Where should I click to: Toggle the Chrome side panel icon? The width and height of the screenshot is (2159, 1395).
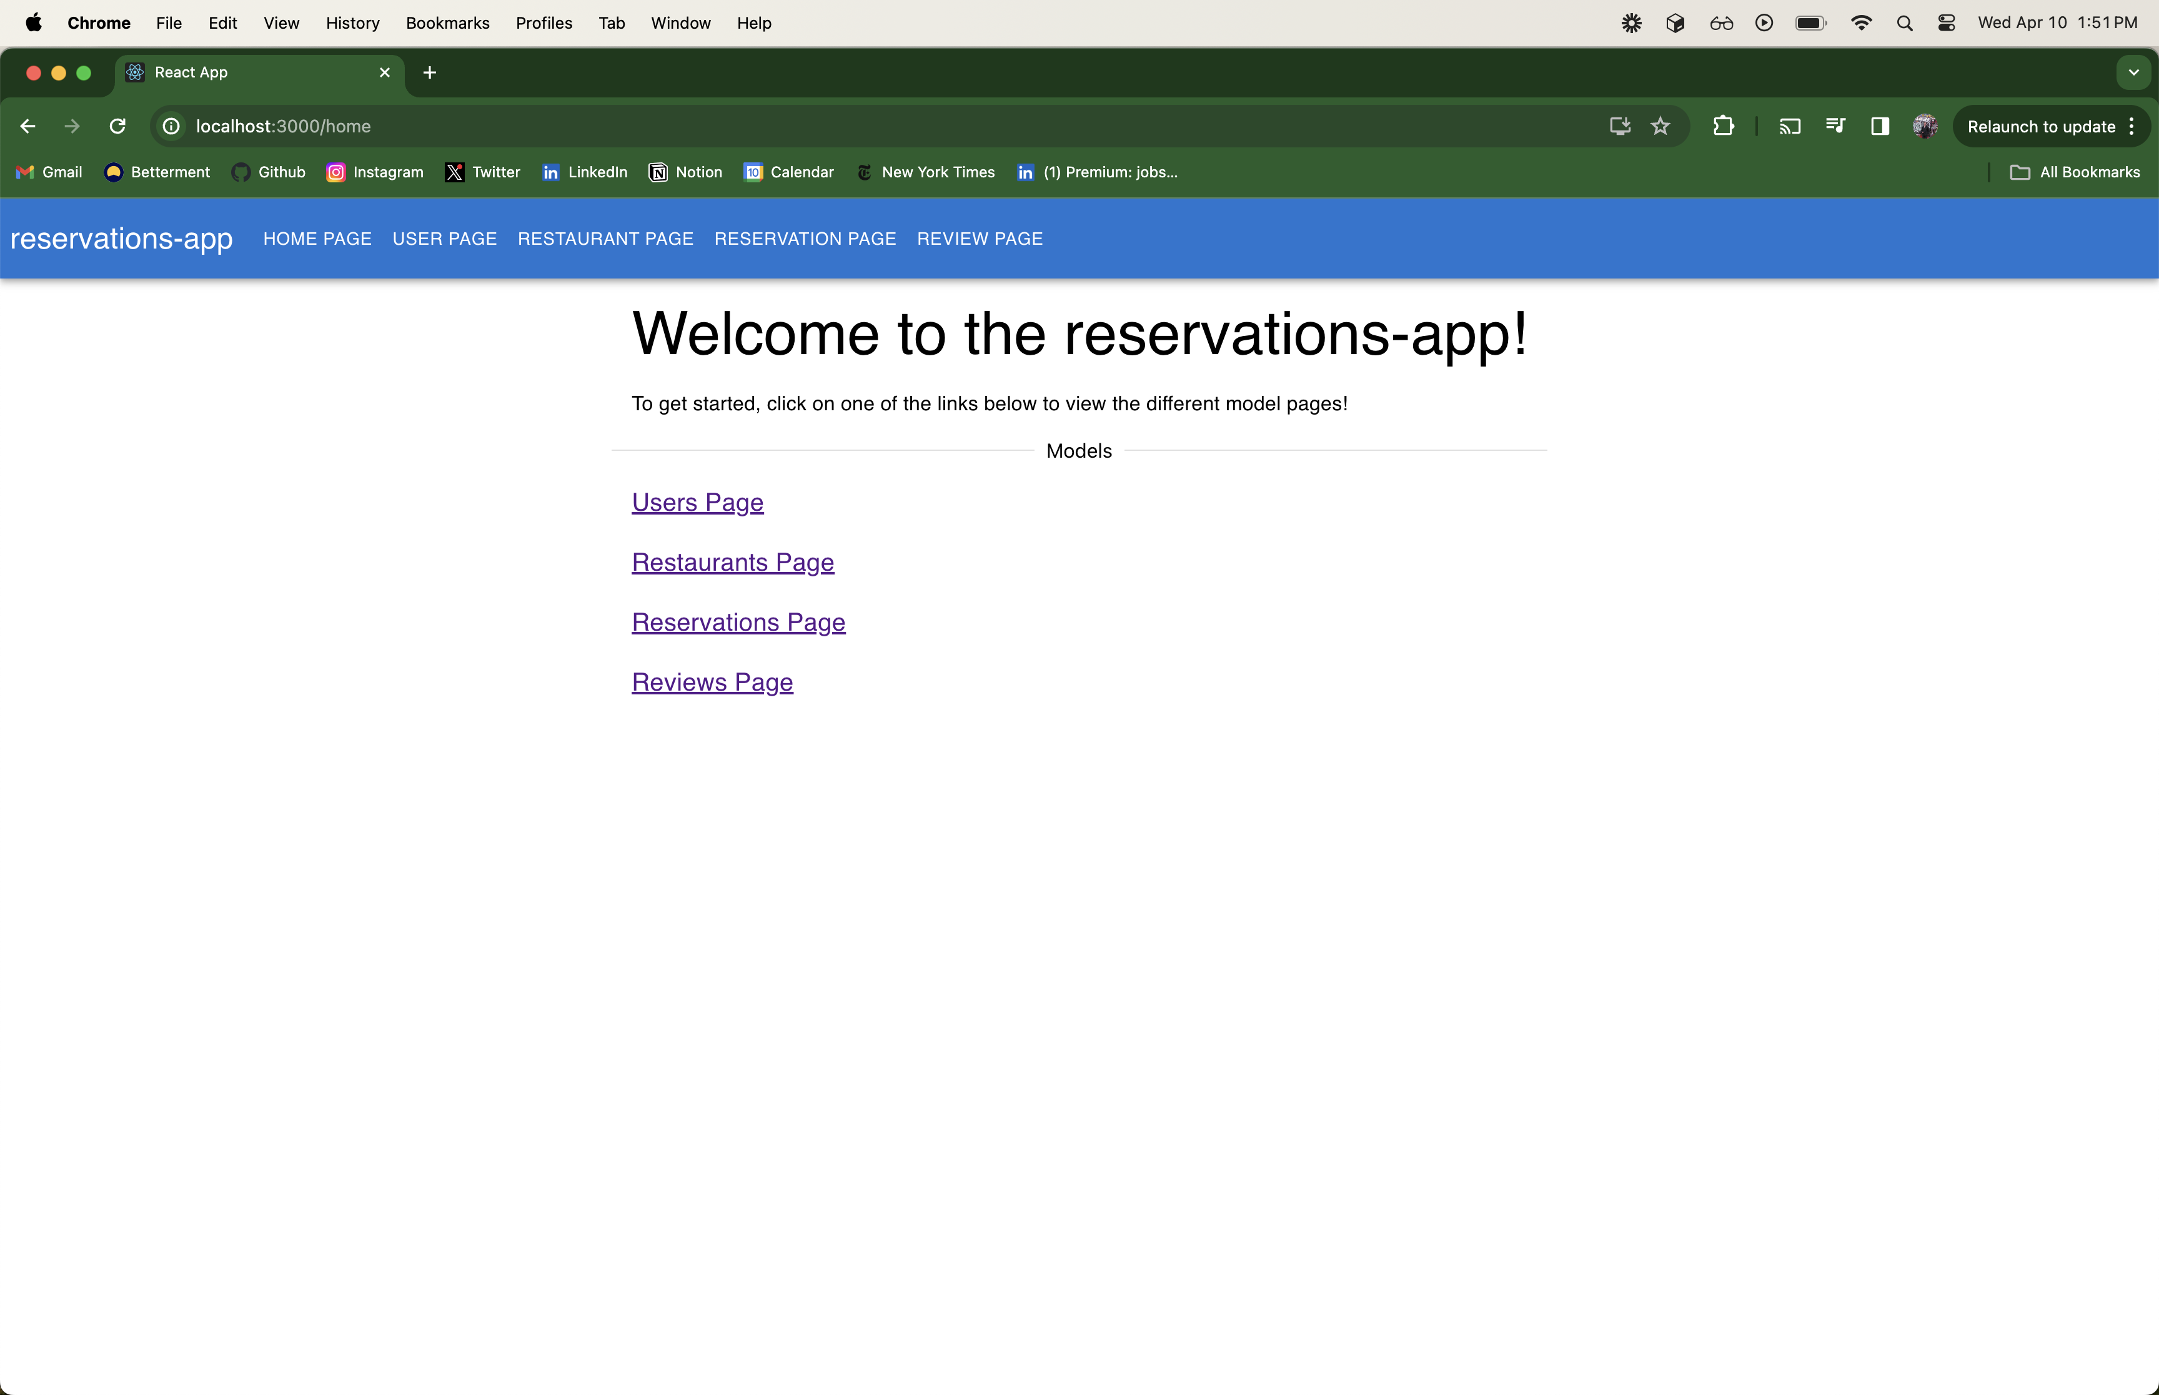(x=1880, y=126)
